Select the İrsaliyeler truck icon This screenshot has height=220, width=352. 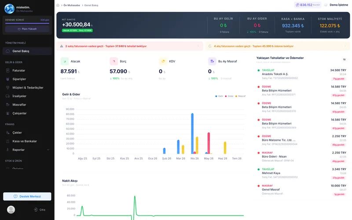tap(7, 96)
